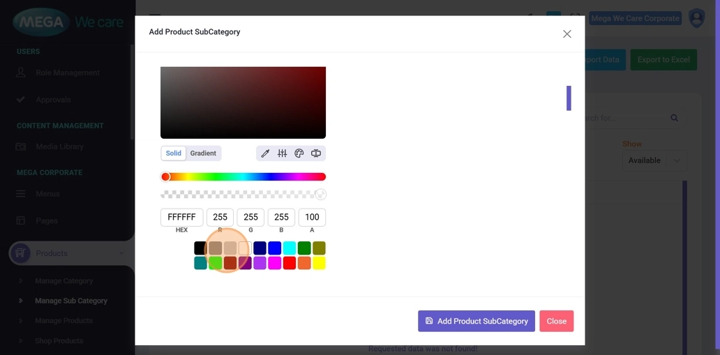
Task: Open the Available show dropdown
Action: coord(654,160)
